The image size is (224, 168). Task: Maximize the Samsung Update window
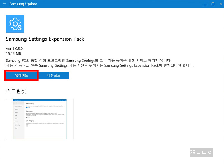click(x=213, y=4)
